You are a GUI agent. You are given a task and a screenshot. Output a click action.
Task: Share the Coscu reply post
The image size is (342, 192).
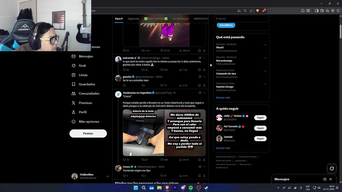pos(204,176)
